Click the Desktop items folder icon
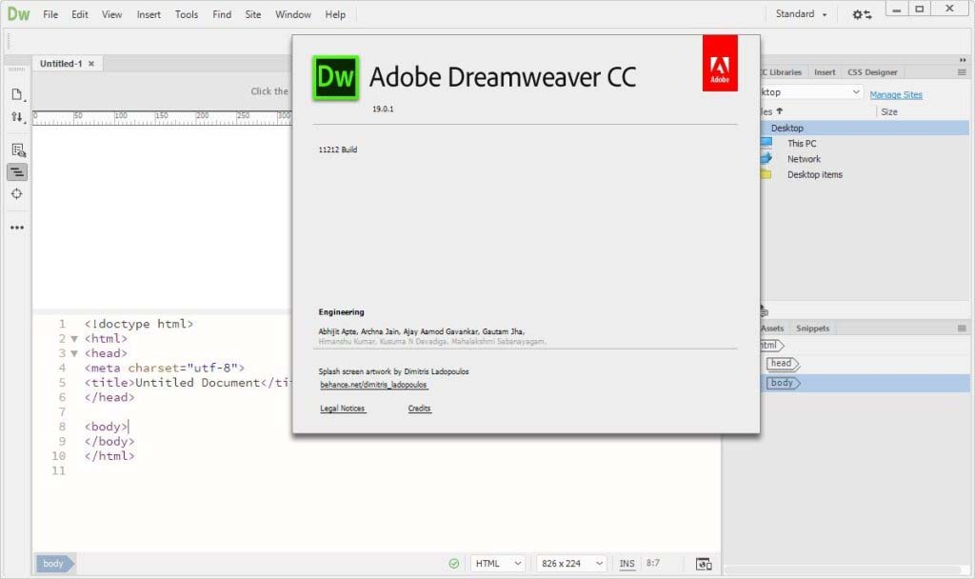975x579 pixels. coord(766,175)
